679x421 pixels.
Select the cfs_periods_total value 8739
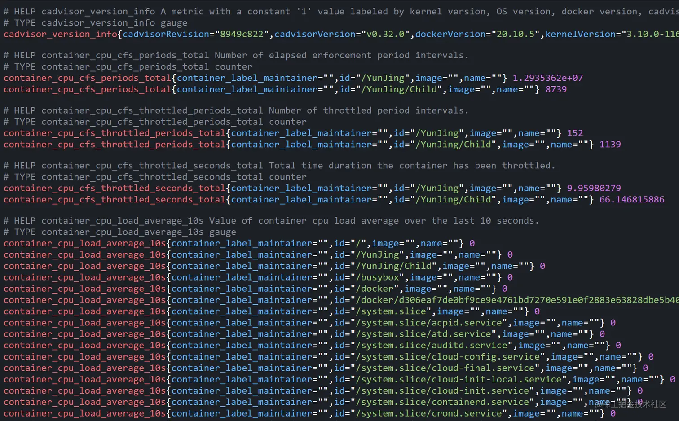(556, 89)
